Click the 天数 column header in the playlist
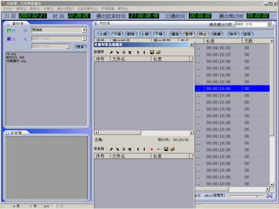This screenshot has width=279, height=209. tap(256, 41)
